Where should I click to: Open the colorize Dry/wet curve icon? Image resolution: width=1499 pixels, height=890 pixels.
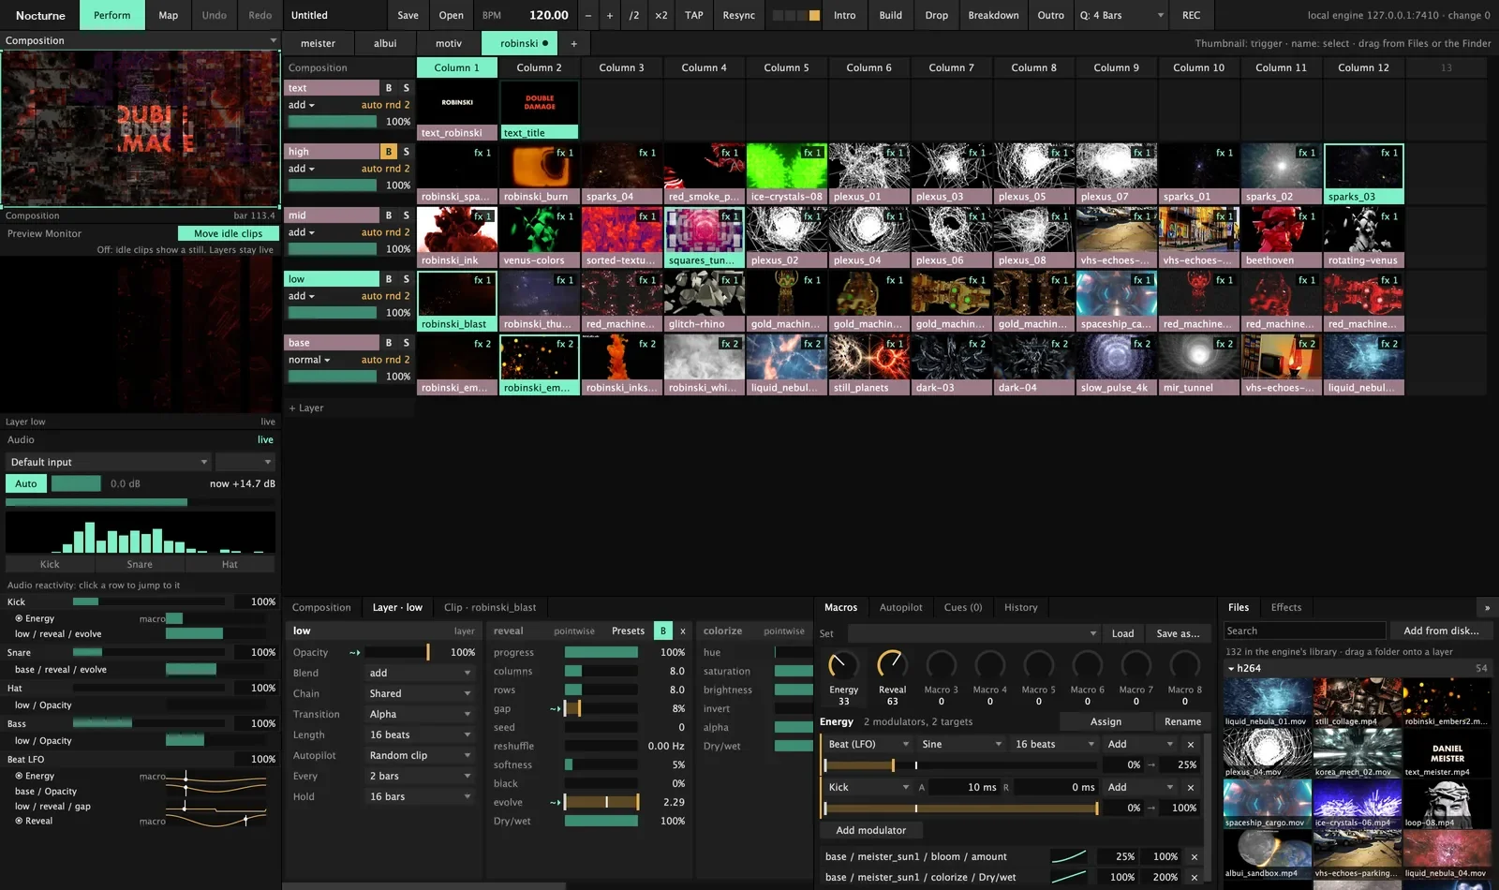[1068, 877]
